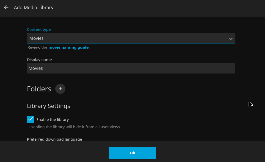Image resolution: width=265 pixels, height=162 pixels.
Task: Add a folder with the plus icon
Action: [x=60, y=89]
